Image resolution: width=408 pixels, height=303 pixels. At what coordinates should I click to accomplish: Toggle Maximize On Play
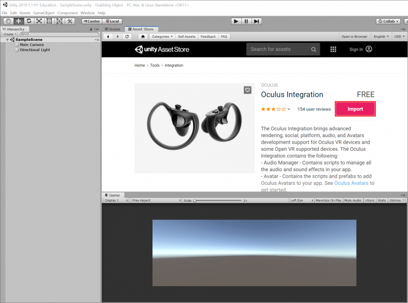coord(328,200)
